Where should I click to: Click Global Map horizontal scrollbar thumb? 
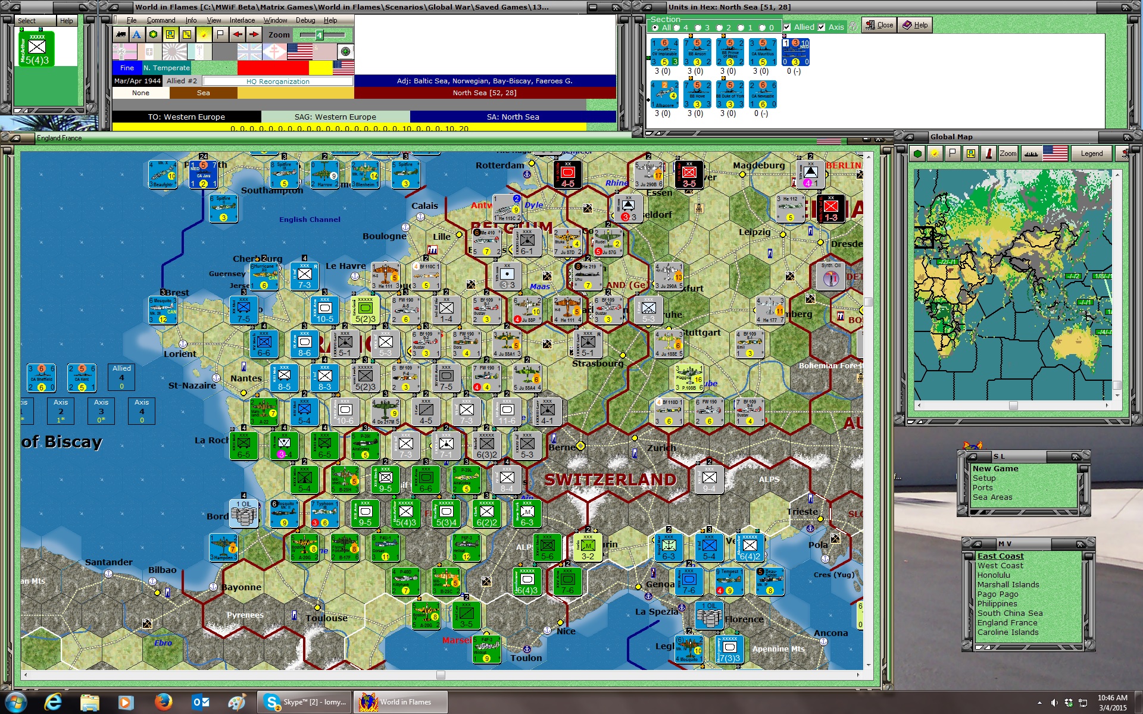[1013, 405]
